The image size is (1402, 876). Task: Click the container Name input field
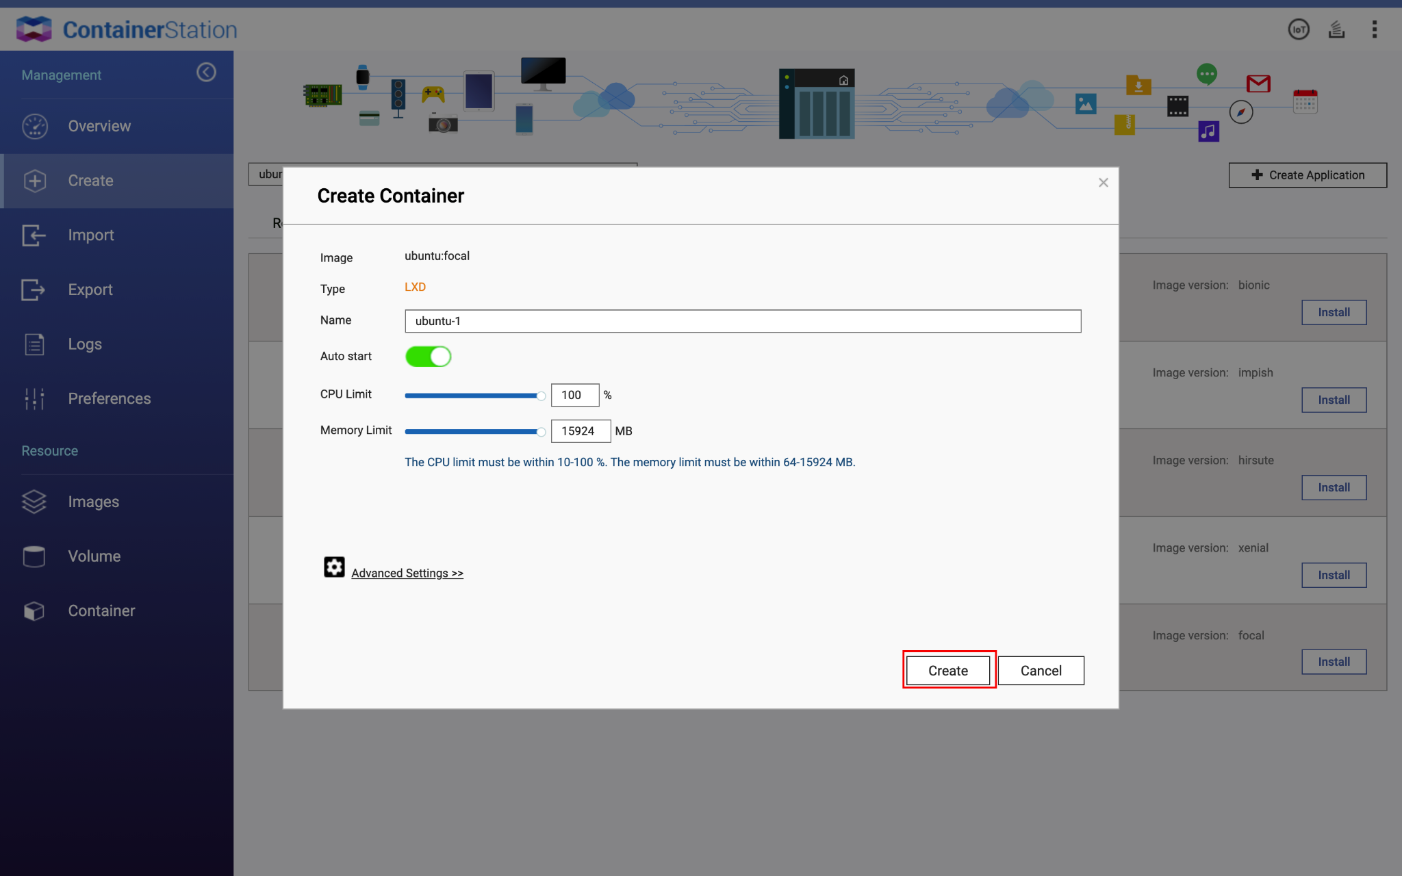(743, 321)
